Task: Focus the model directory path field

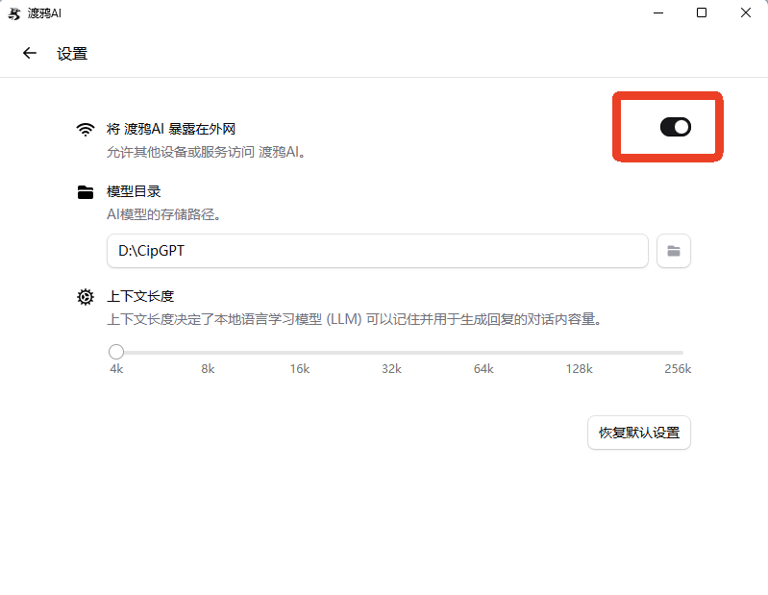Action: click(377, 251)
